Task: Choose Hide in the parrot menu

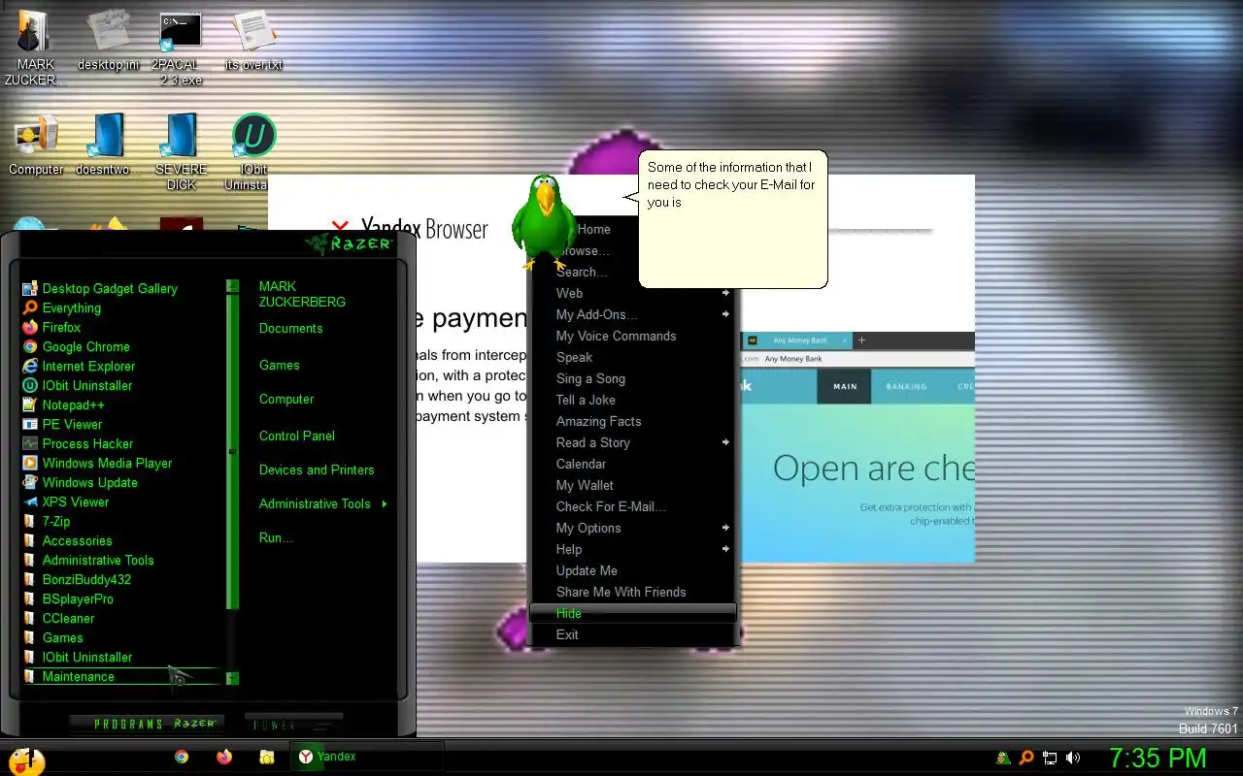Action: pyautogui.click(x=632, y=613)
